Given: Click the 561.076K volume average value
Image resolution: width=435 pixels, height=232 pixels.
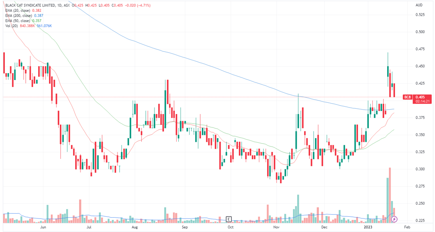Looking at the screenshot, I should click(x=44, y=26).
